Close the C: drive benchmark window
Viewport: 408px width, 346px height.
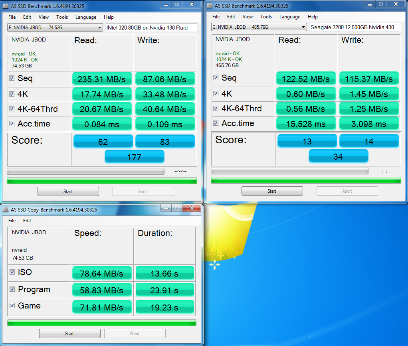point(396,4)
